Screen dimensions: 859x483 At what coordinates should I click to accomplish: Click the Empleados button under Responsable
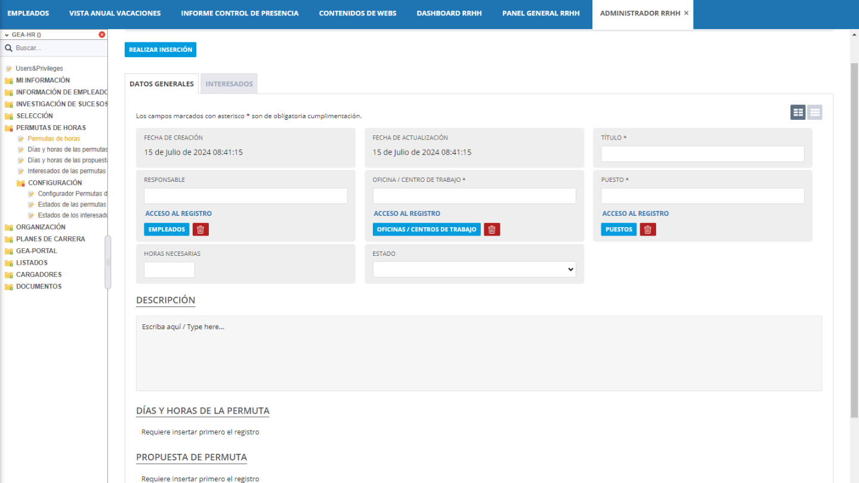click(x=166, y=230)
